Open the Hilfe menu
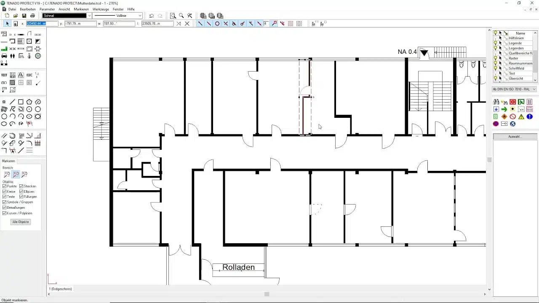This screenshot has width=539, height=303. point(131,9)
